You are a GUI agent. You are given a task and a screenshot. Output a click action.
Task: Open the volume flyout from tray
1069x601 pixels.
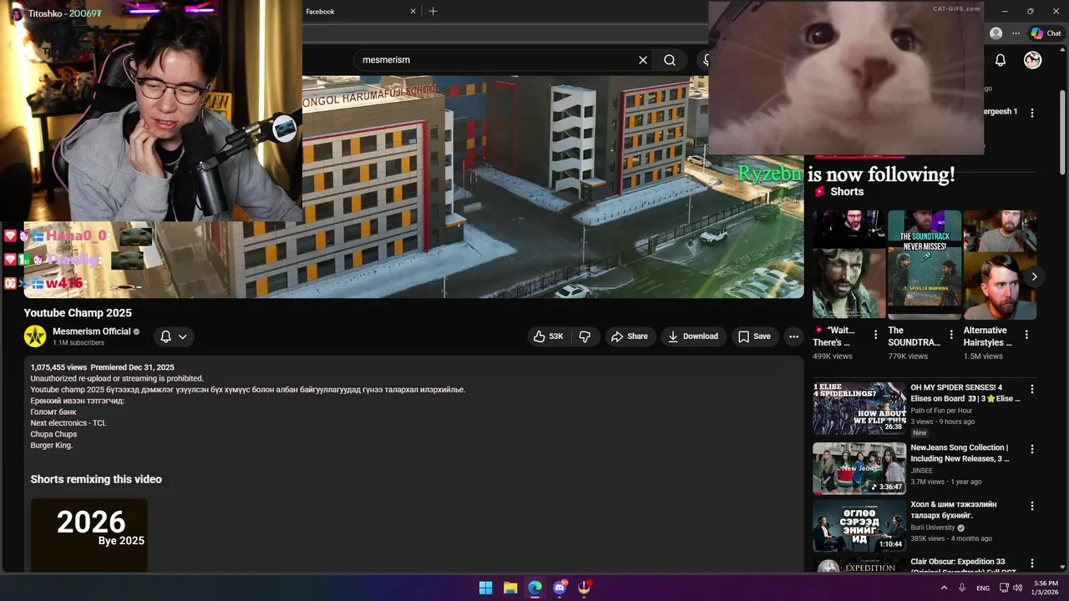tap(1017, 588)
